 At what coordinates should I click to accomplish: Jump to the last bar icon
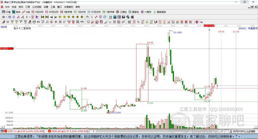tap(47, 17)
